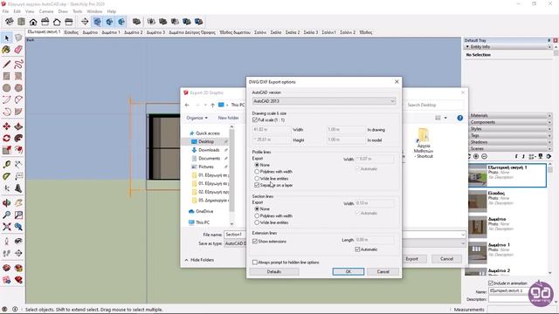Open the Window menu
This screenshot has width=559, height=314.
tap(94, 11)
